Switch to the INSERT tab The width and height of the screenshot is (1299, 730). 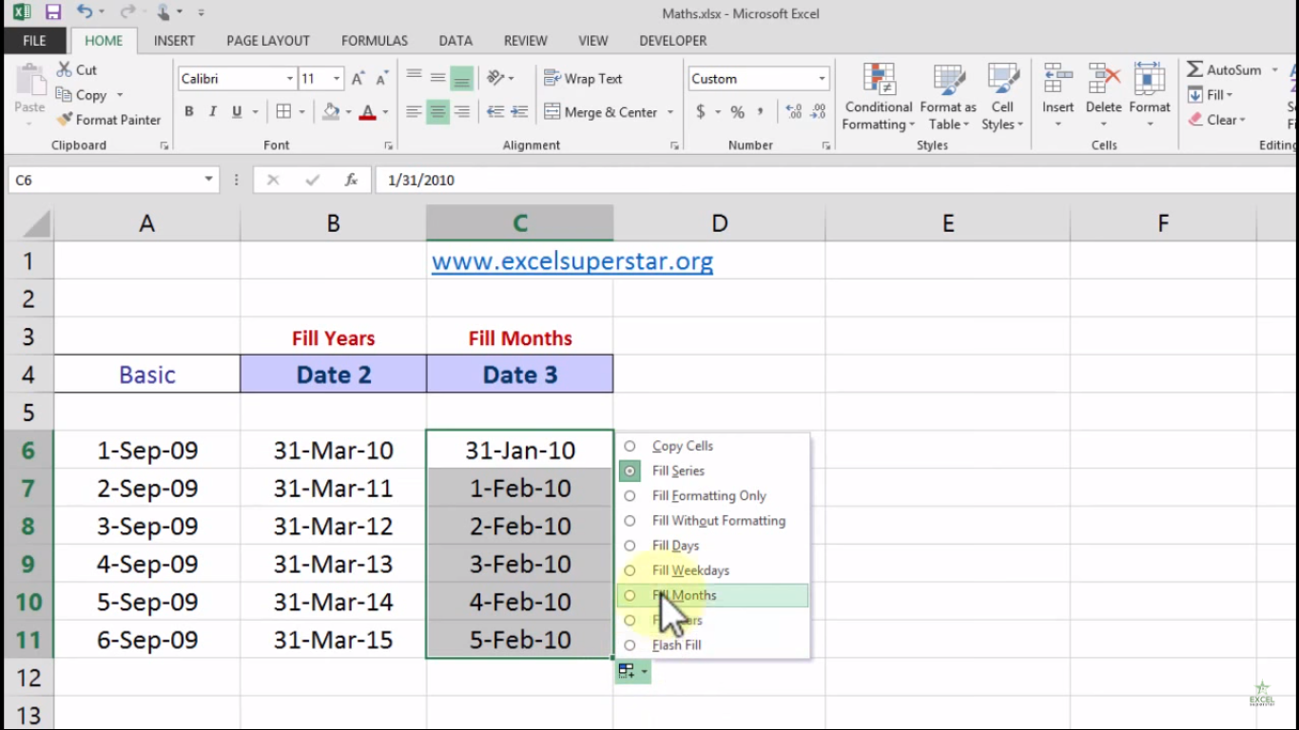pos(174,41)
